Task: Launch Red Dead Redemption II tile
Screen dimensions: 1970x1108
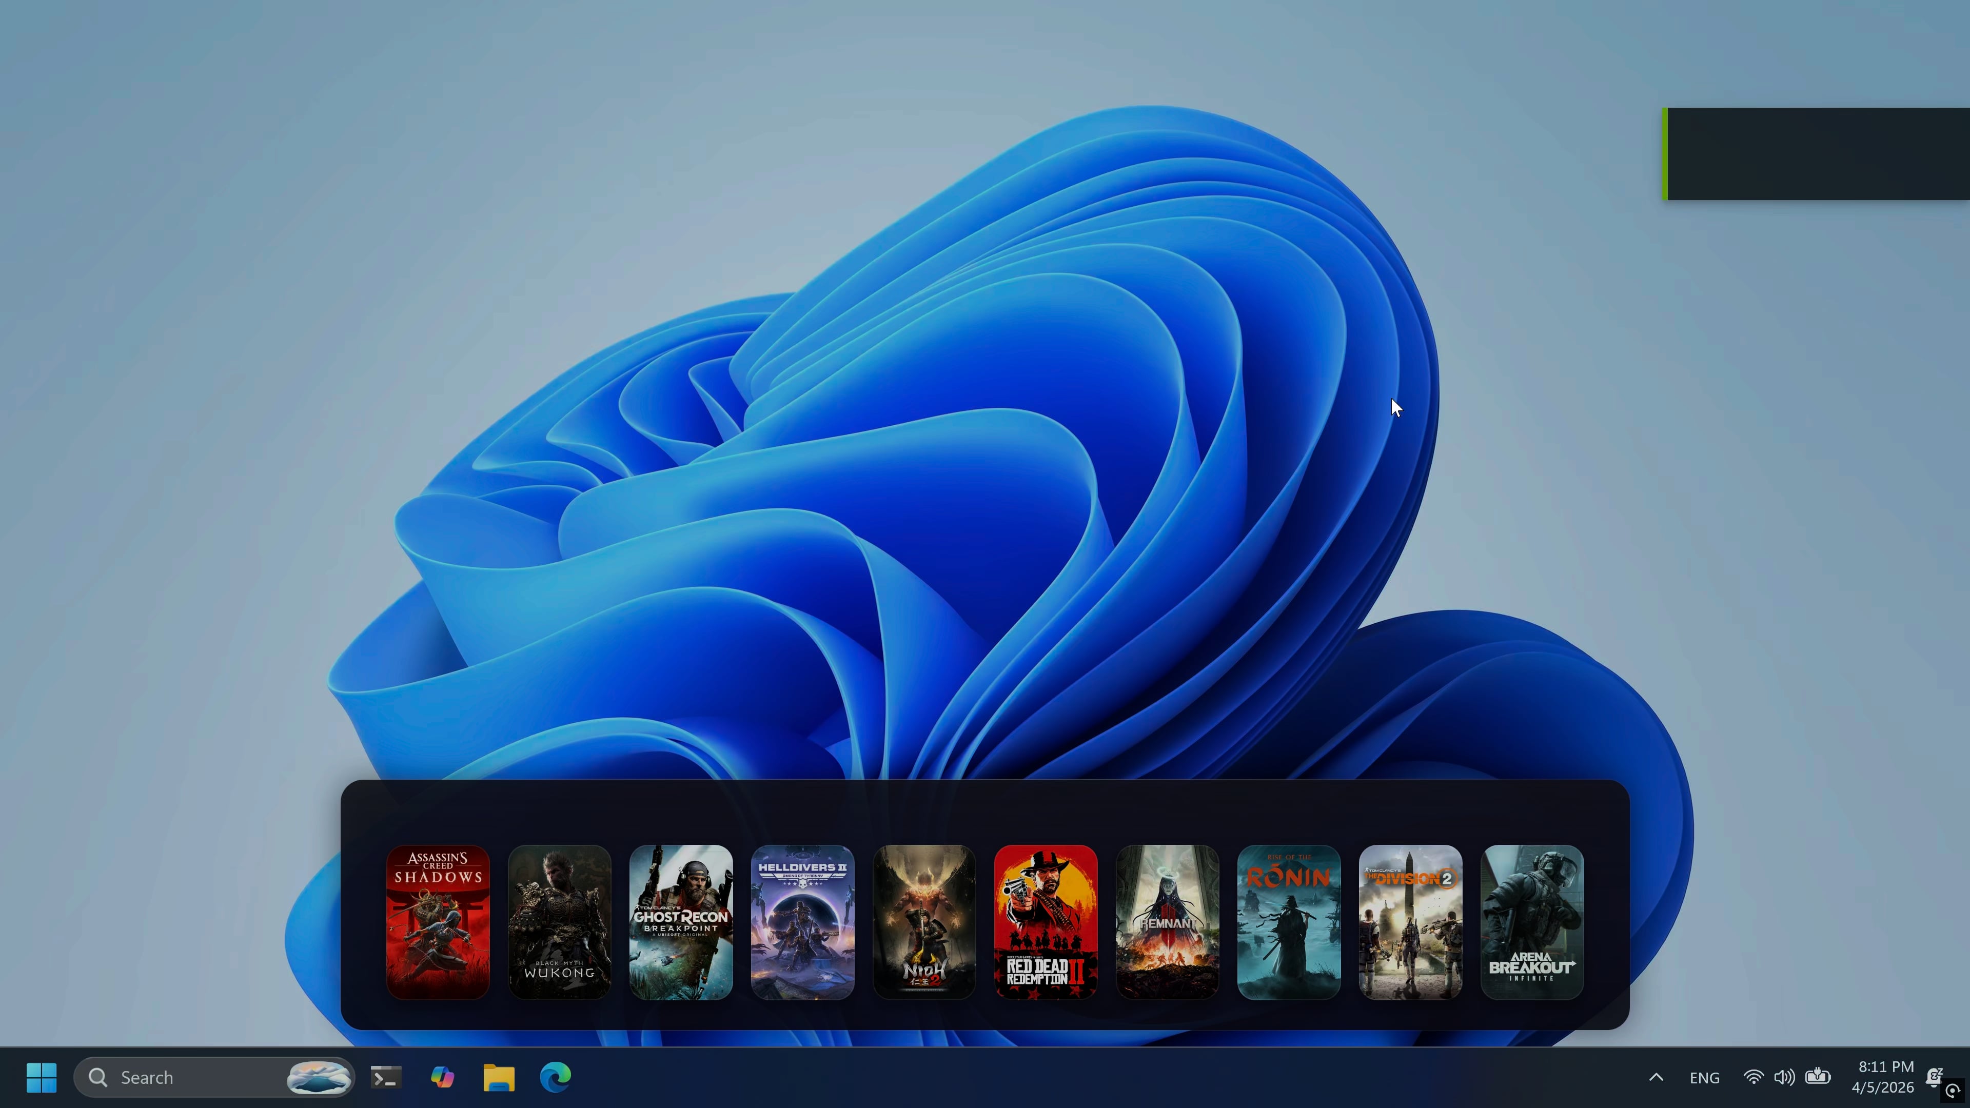Action: [1046, 921]
